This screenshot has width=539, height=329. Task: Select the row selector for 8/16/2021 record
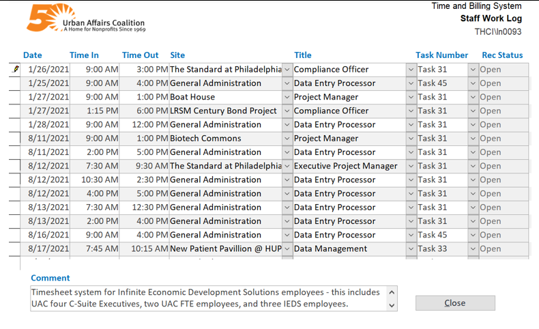pos(14,235)
